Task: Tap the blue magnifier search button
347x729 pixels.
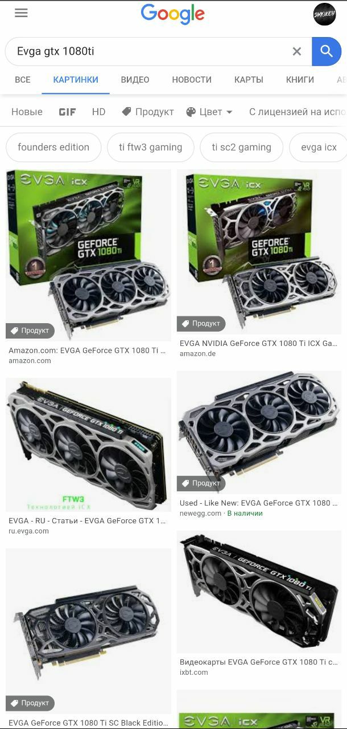Action: pyautogui.click(x=327, y=51)
